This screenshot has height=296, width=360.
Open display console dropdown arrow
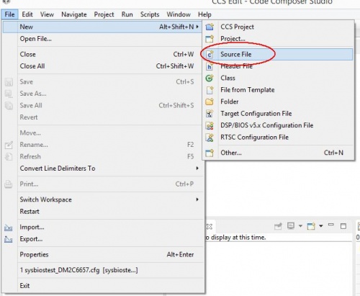(300, 226)
